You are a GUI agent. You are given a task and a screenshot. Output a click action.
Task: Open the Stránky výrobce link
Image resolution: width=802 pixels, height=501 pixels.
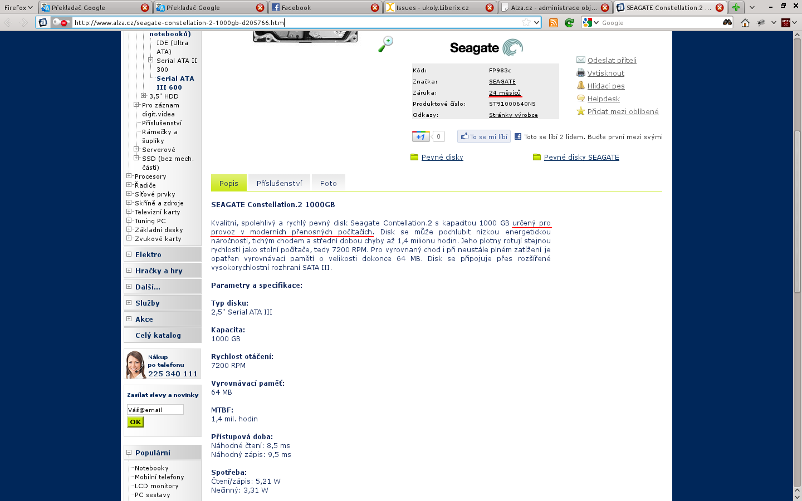pos(513,115)
